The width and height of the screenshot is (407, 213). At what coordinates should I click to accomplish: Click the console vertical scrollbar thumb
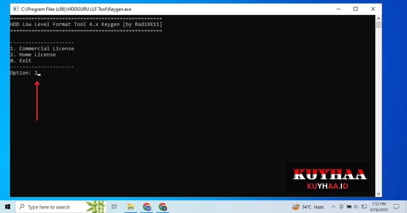(379, 25)
